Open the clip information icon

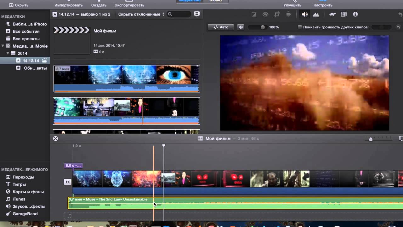355,15
